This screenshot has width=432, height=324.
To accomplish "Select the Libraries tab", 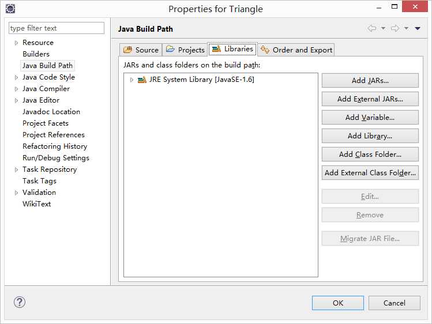I will pos(232,49).
